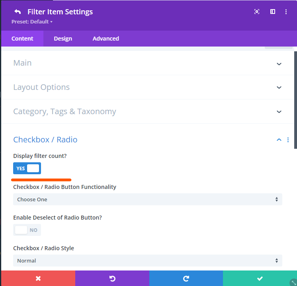Save changes with green checkmark button
Viewport: 297px width, 286px height.
pos(260,278)
